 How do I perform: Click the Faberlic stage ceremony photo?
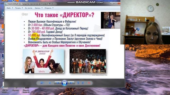click(x=88, y=61)
